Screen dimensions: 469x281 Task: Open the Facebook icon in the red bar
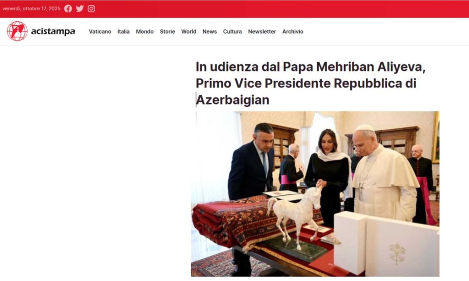[x=68, y=9]
